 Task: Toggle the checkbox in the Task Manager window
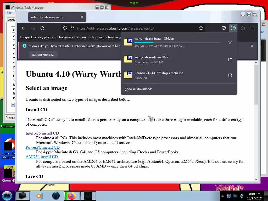pos(13,105)
